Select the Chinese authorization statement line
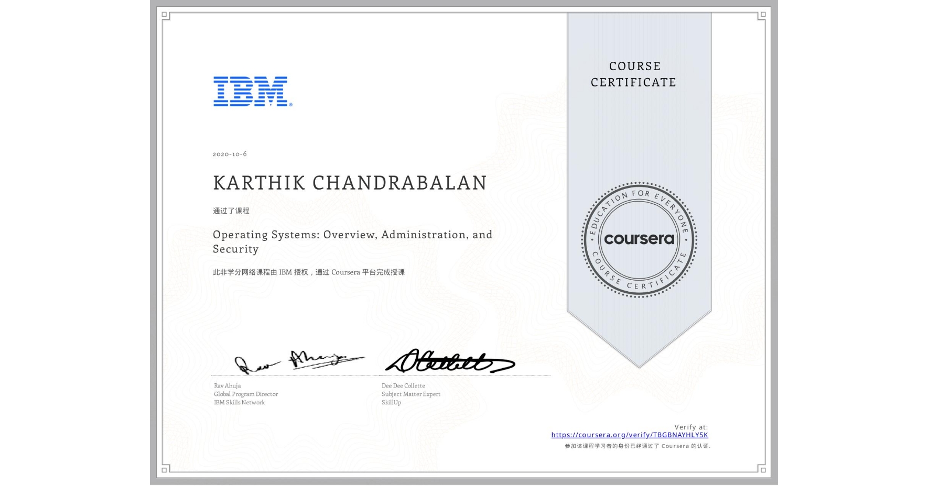 pyautogui.click(x=309, y=272)
